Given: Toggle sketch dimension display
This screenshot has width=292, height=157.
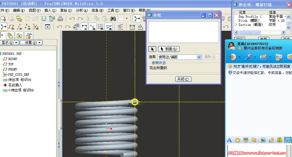Looking at the screenshot, I should 84,27.
